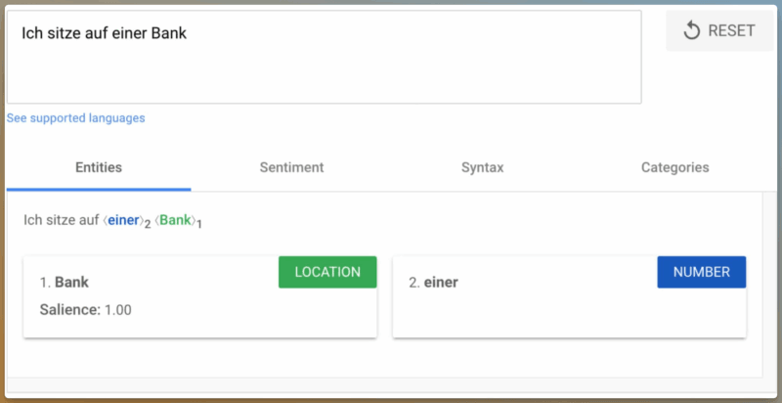
Task: Switch to the Sentiment tab
Action: pyautogui.click(x=291, y=167)
